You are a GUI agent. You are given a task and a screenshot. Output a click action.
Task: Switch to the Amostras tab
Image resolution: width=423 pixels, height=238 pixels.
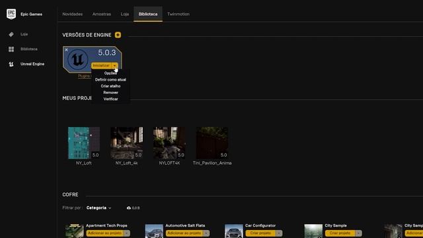tap(102, 14)
